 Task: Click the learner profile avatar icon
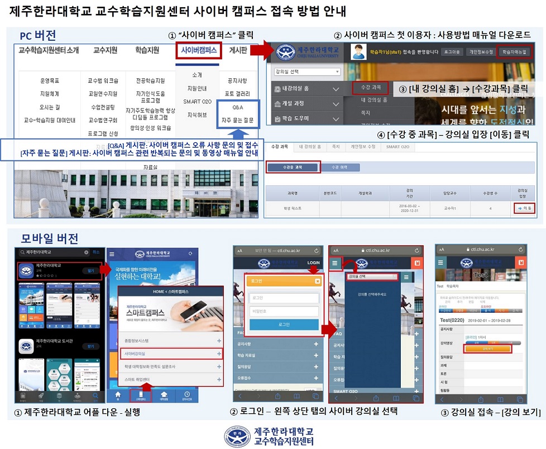pos(358,52)
